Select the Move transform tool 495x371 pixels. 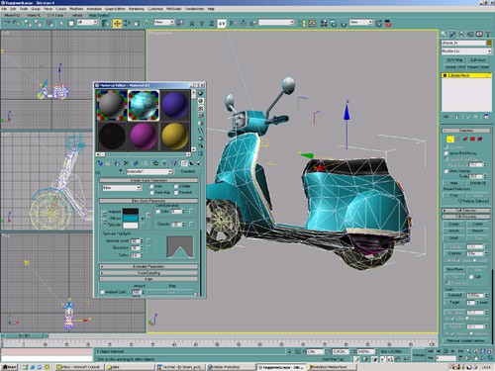coord(117,24)
